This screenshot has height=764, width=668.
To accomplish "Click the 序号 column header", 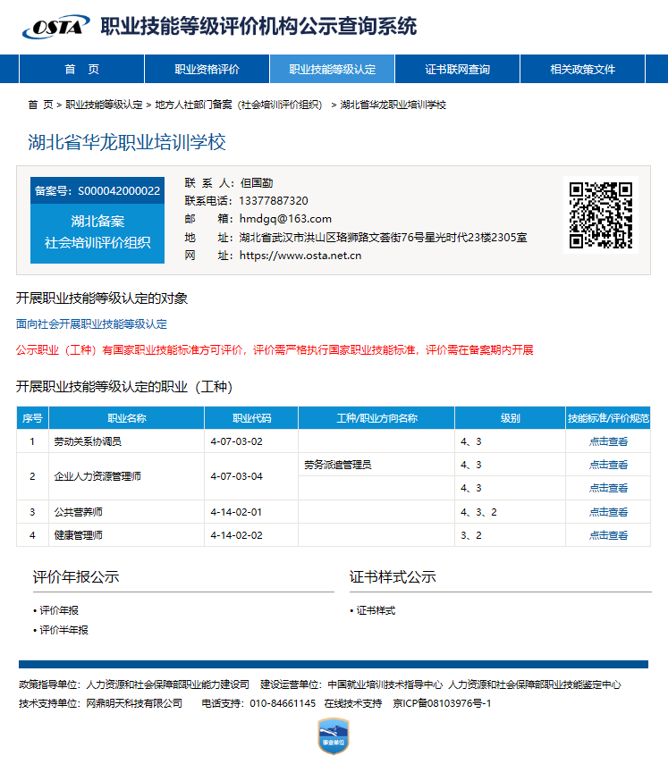I will pyautogui.click(x=32, y=418).
